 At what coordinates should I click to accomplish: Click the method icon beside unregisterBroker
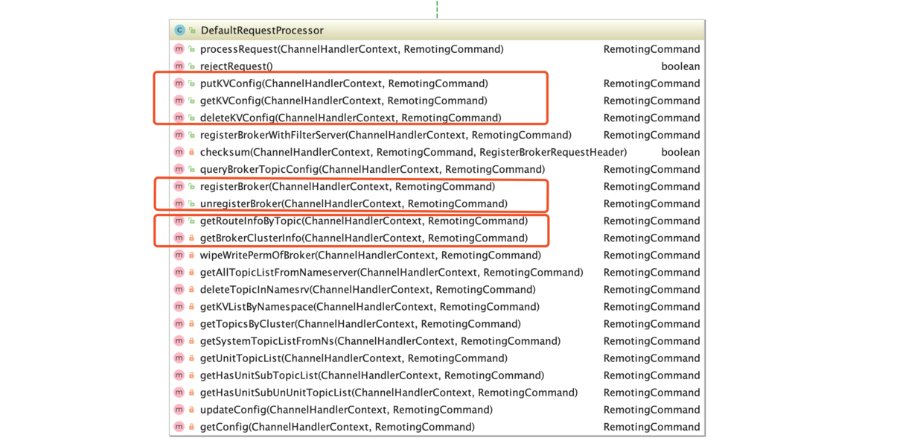179,203
